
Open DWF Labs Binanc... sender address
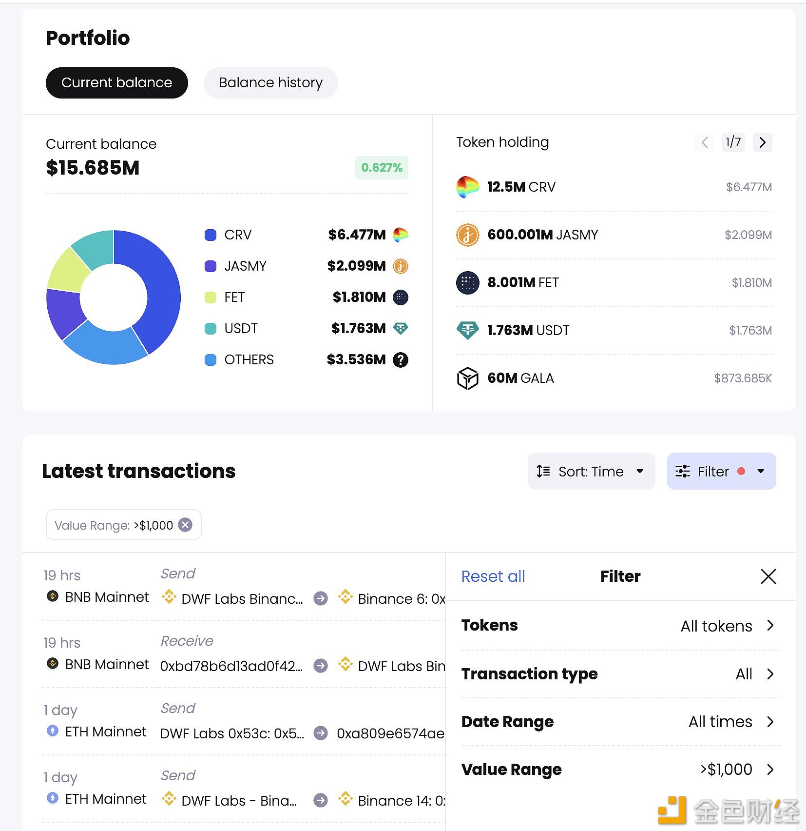coord(242,599)
